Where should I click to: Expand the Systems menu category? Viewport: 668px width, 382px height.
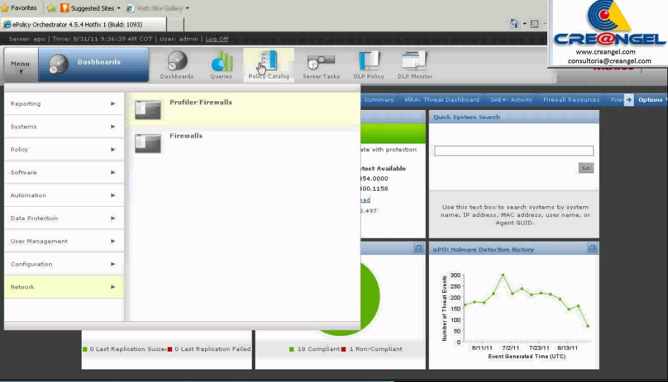click(64, 126)
